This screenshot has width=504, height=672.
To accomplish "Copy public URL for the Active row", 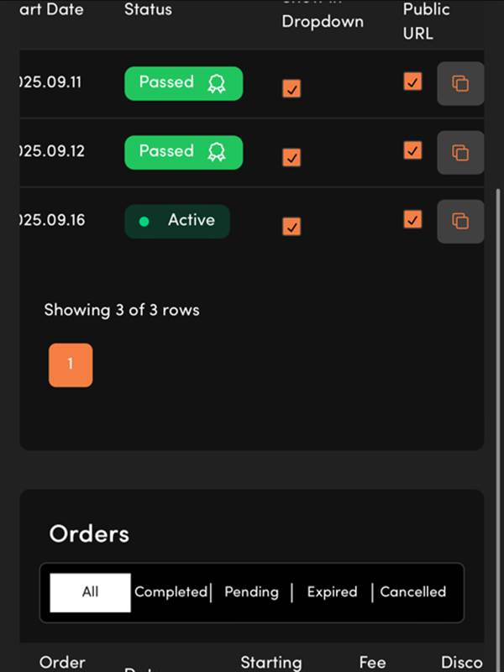I will coord(460,221).
